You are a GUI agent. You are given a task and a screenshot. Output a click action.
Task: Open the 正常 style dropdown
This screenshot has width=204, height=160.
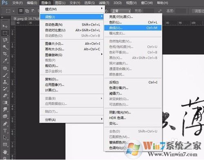120,11
